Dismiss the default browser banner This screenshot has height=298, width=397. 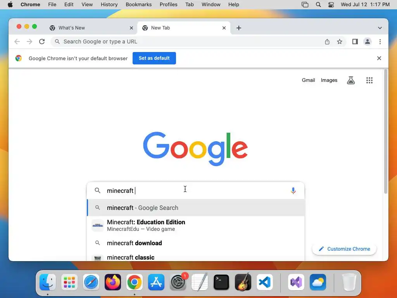[x=379, y=58]
